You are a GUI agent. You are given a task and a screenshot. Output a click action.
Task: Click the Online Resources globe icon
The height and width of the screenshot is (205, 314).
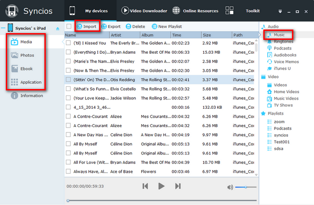(176, 10)
